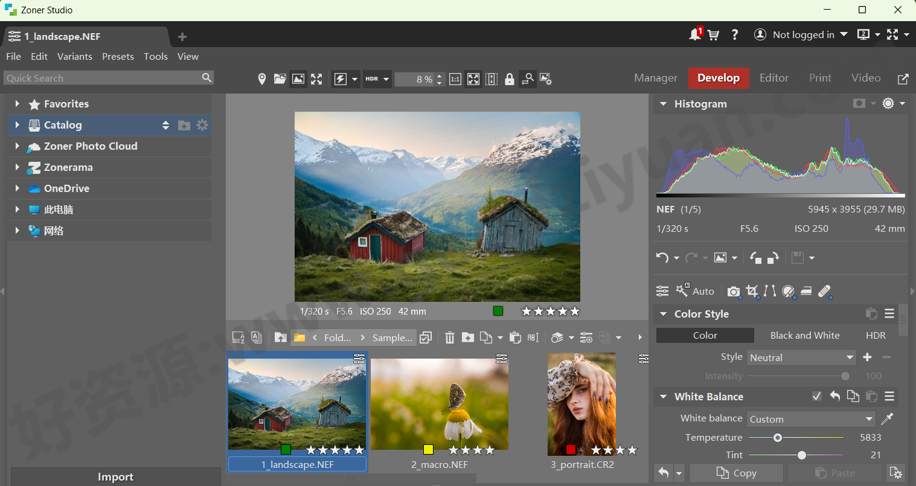Viewport: 916px width, 486px height.
Task: Click the white balance eyedropper
Action: tap(887, 418)
